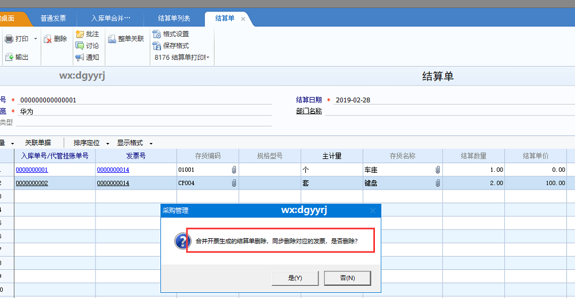Click the 存货编码 column header
This screenshot has width=575, height=298.
pyautogui.click(x=208, y=156)
